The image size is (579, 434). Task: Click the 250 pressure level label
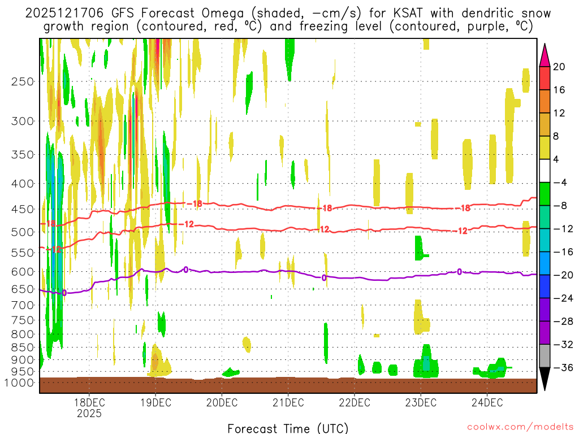23,81
